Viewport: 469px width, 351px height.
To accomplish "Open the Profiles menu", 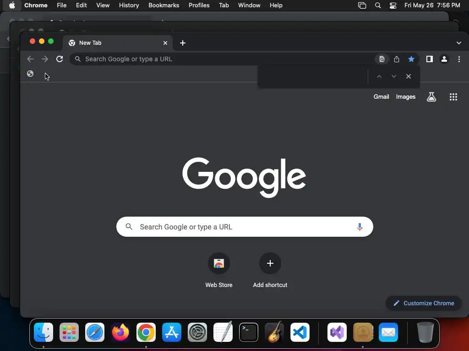I will [x=199, y=5].
